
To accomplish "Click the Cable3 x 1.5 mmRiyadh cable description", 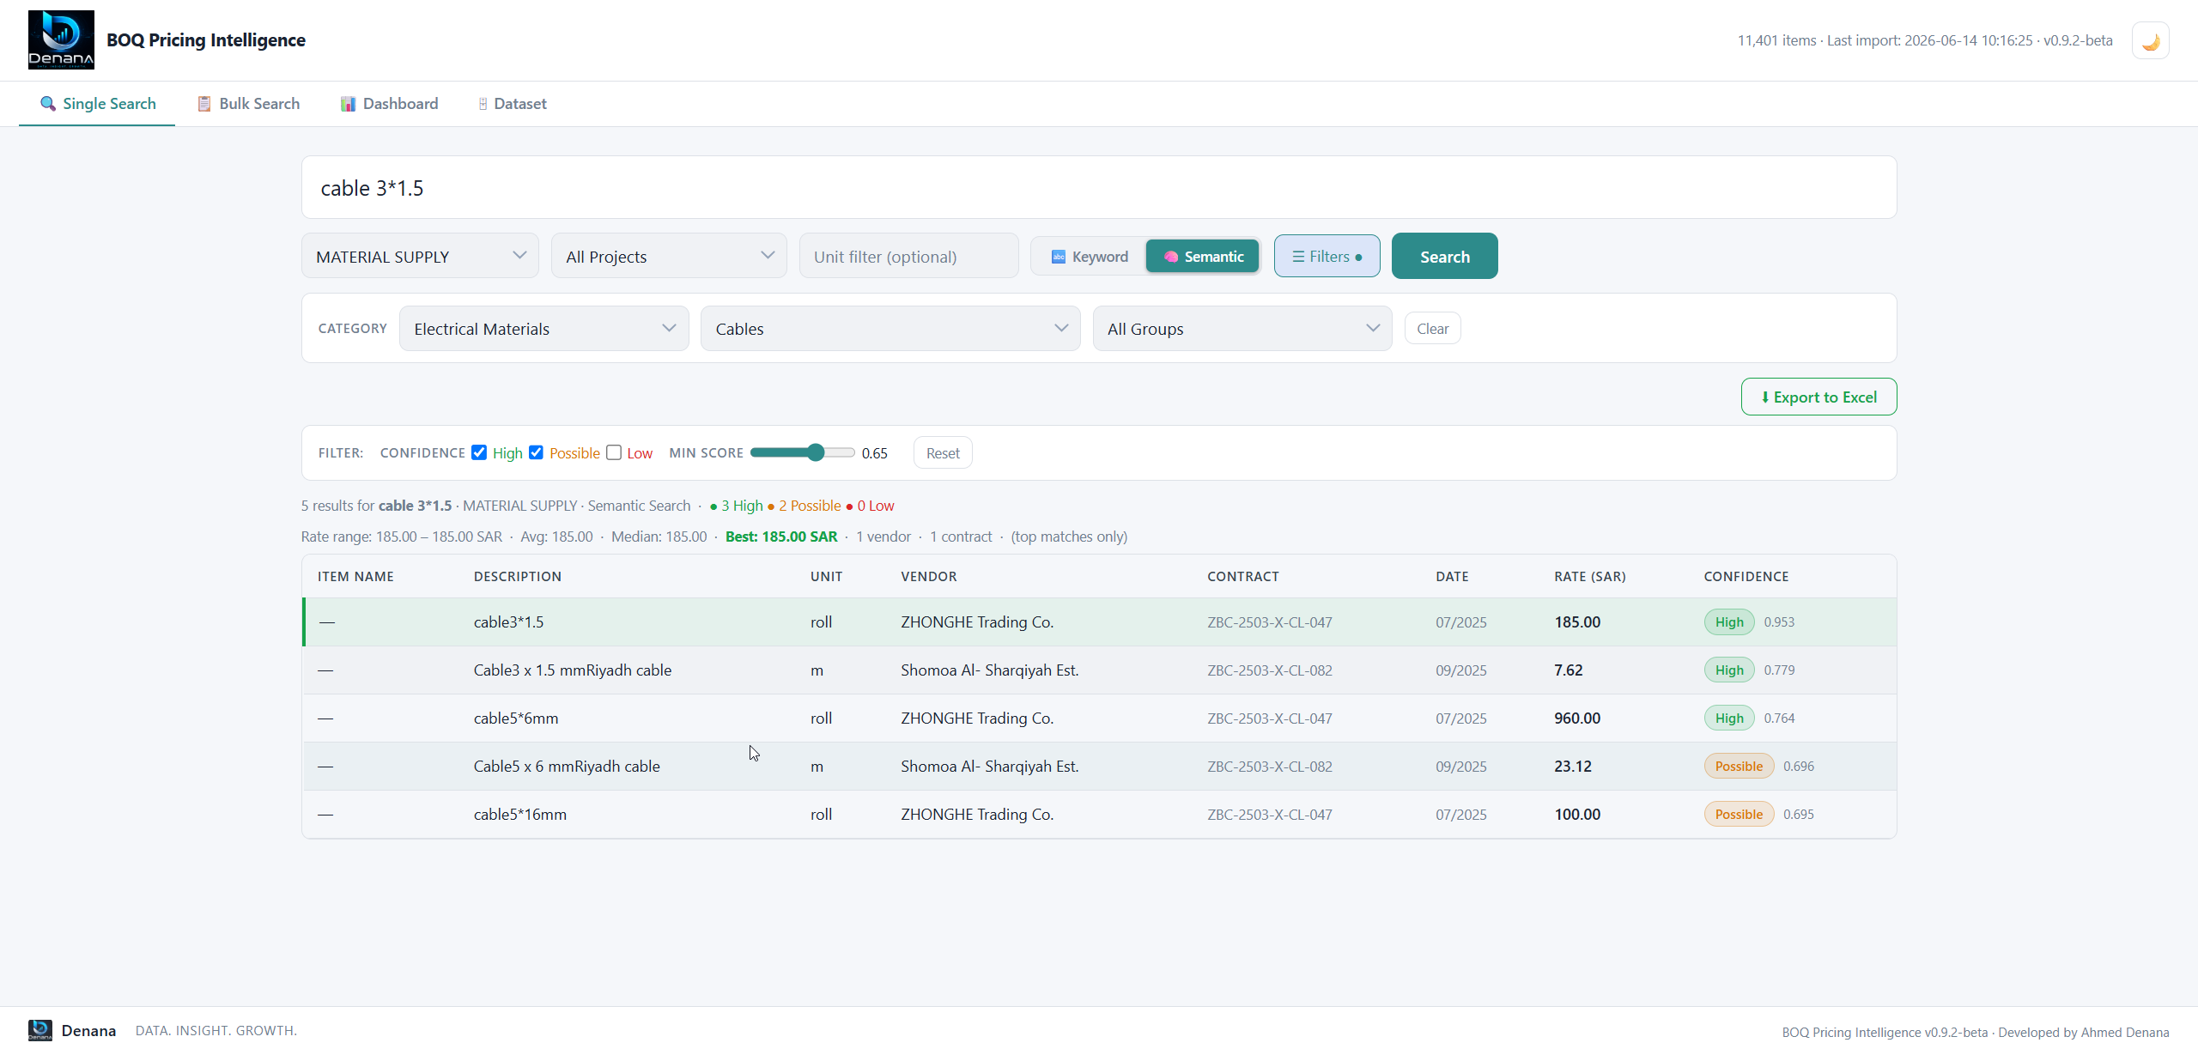I will (573, 670).
